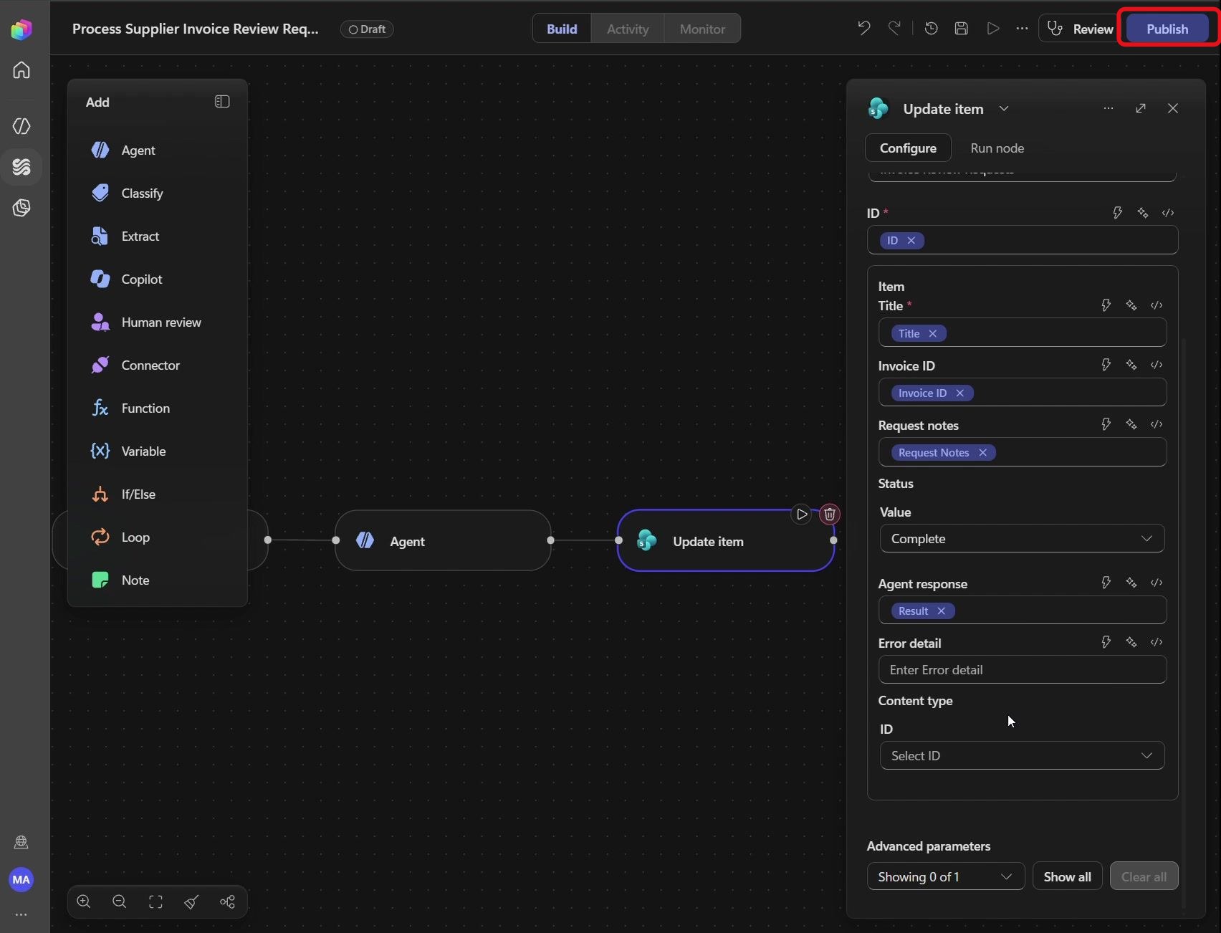Open version history icon in toolbar
This screenshot has width=1221, height=933.
[931, 29]
